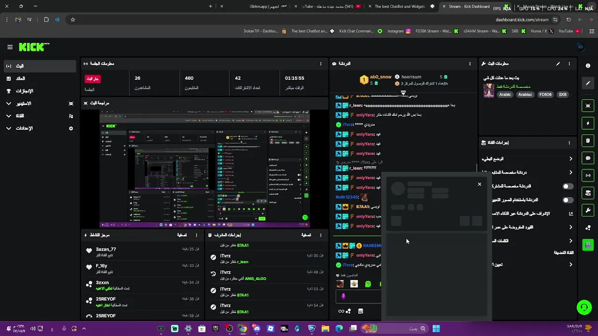This screenshot has width=598, height=336.
Task: Close the loading user card popup
Action: [x=479, y=184]
